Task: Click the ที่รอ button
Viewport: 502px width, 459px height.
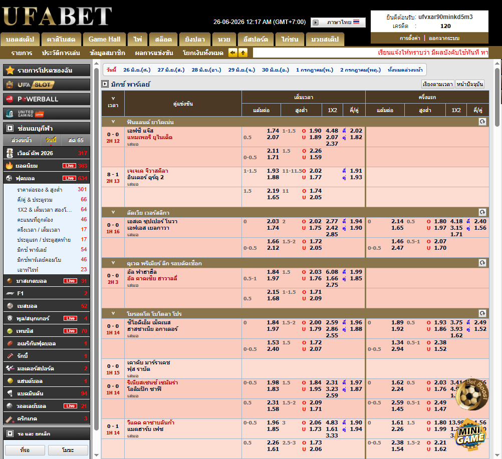Action: tap(25, 450)
